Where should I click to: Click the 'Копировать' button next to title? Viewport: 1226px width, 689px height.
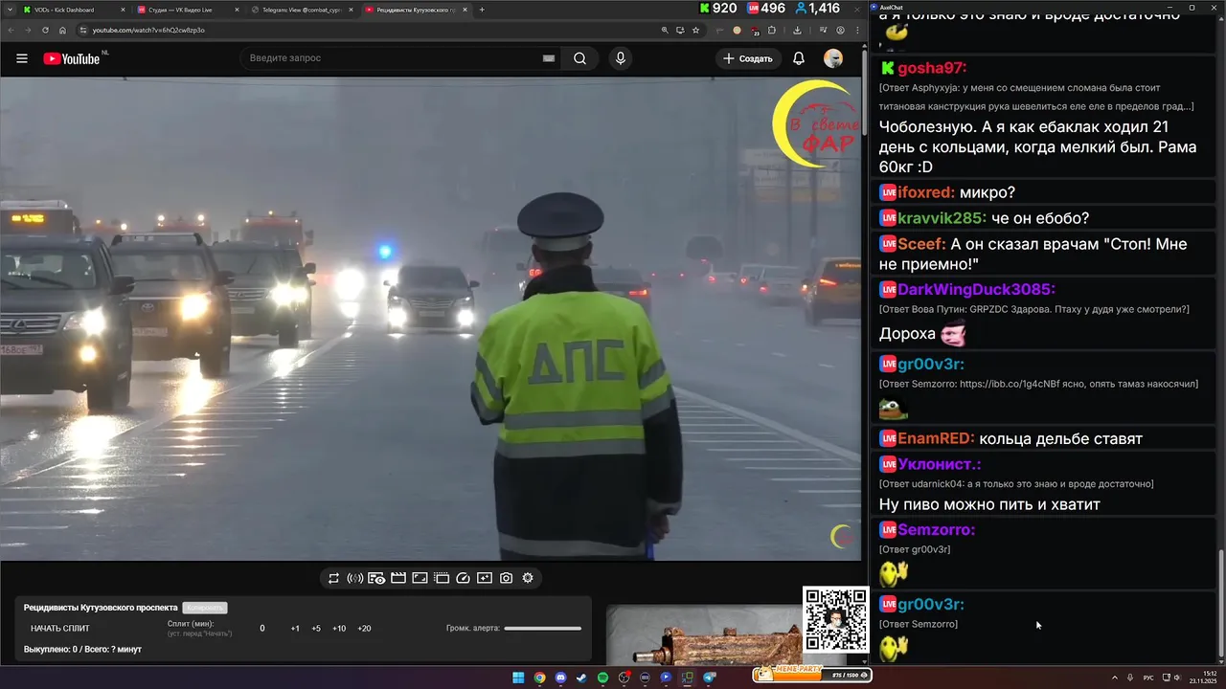(x=205, y=608)
